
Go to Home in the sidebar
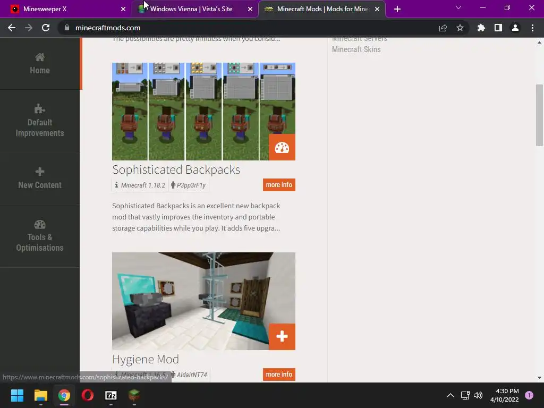tap(39, 64)
